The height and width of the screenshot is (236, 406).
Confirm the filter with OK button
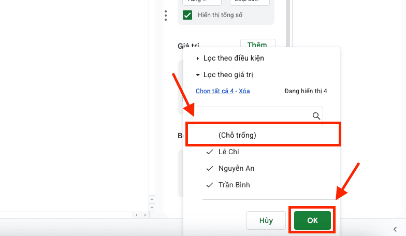pos(312,220)
